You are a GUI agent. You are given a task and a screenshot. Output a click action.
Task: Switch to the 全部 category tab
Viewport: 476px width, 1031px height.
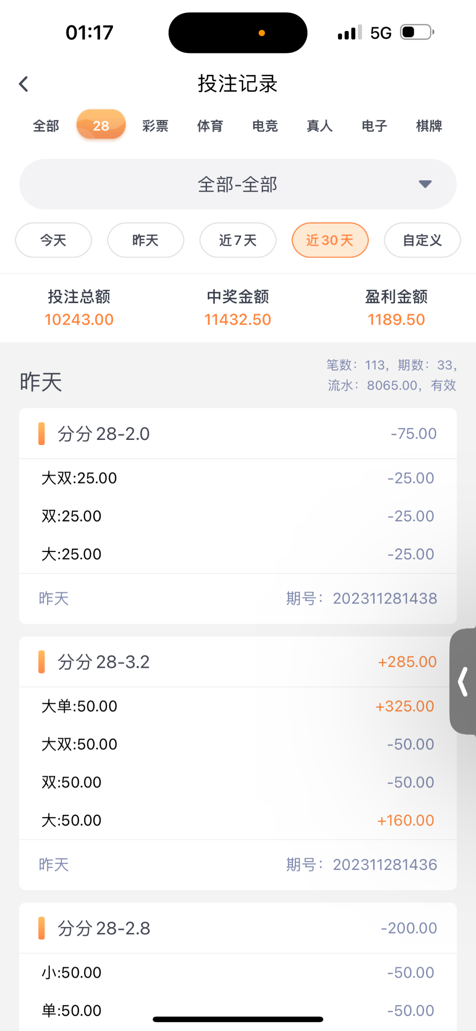click(x=46, y=126)
